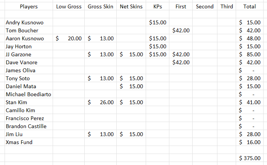The image size is (267, 165).
Task: Click the Michael Boediarto name cell
Action: [29, 94]
